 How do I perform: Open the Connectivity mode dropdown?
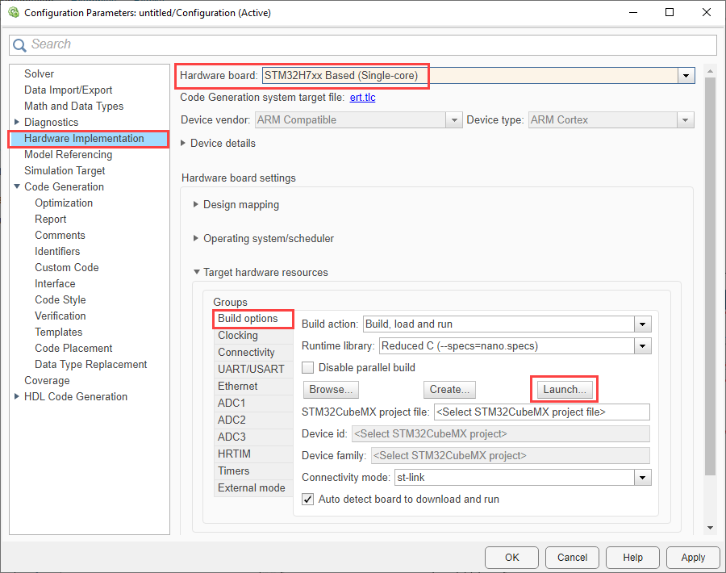642,478
